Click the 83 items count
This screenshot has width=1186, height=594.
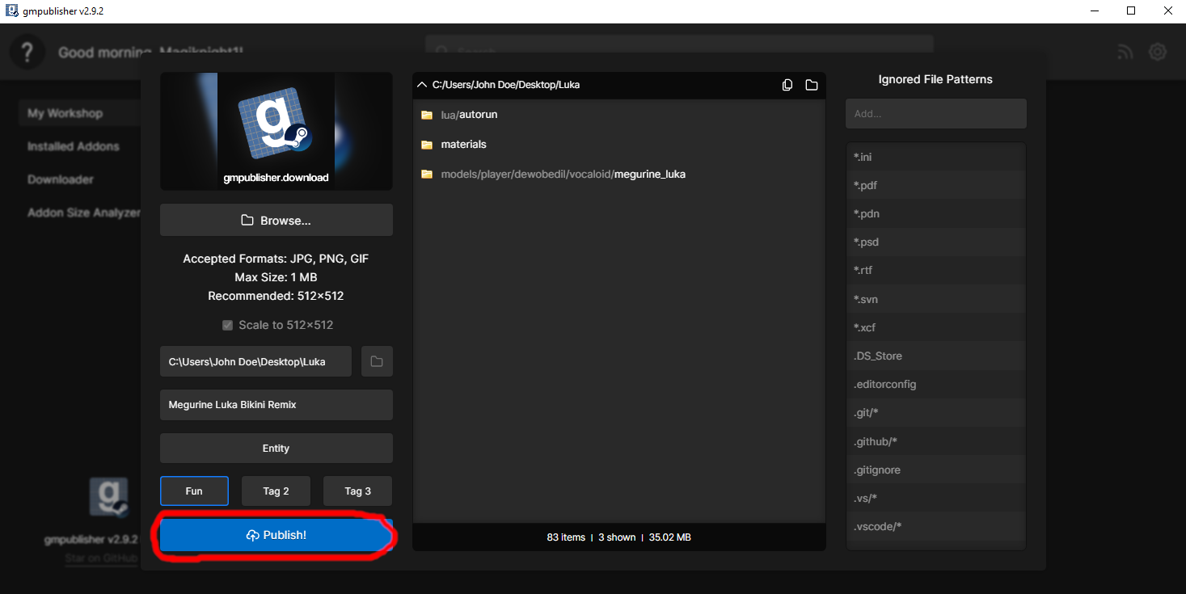tap(566, 537)
